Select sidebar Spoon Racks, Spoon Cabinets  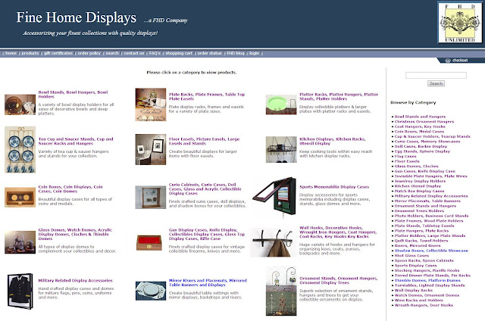424,260
